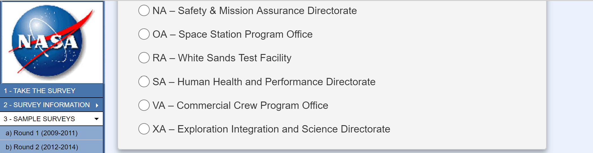Open the 1 - TAKE THE SURVEY menu item
Viewport: 593px width, 153px height.
(x=51, y=91)
